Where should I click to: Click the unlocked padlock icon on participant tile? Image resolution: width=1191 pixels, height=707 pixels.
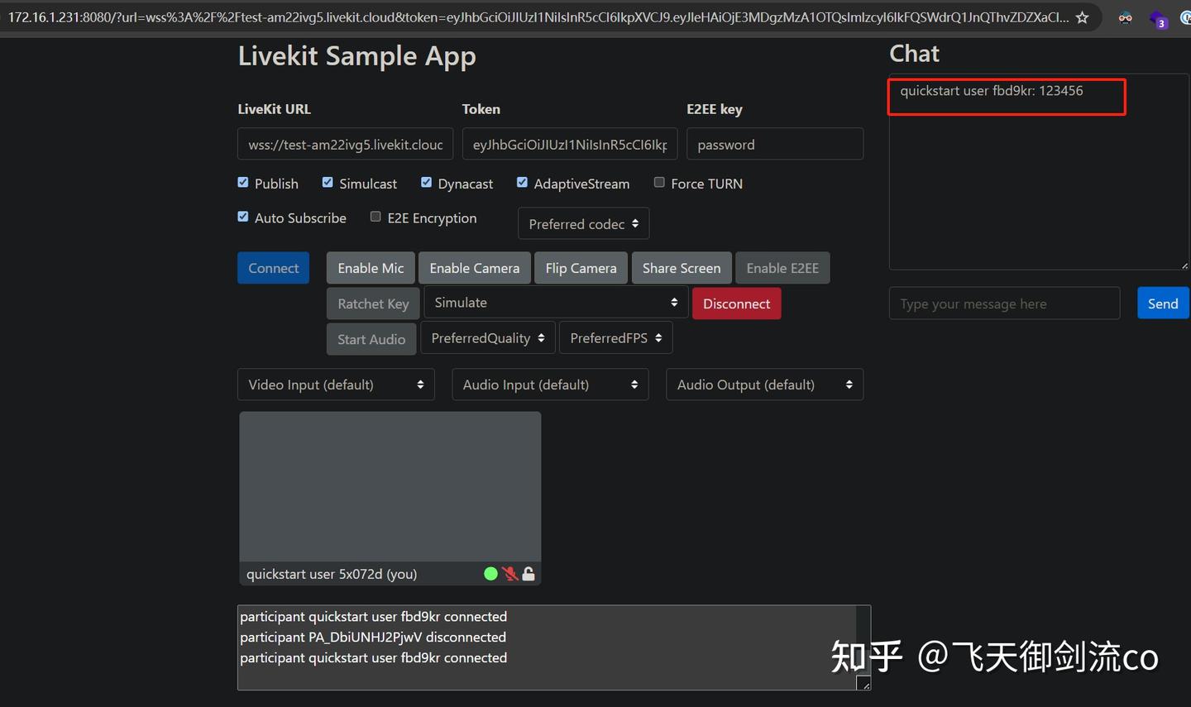click(x=529, y=574)
